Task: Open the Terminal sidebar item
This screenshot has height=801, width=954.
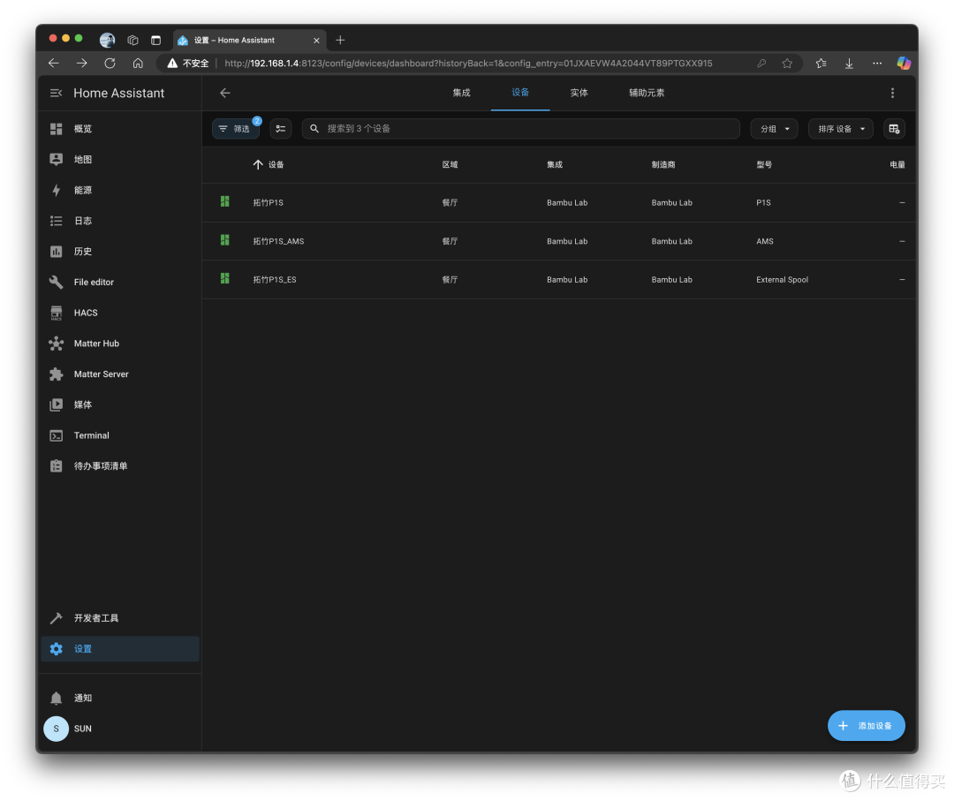Action: pos(120,435)
